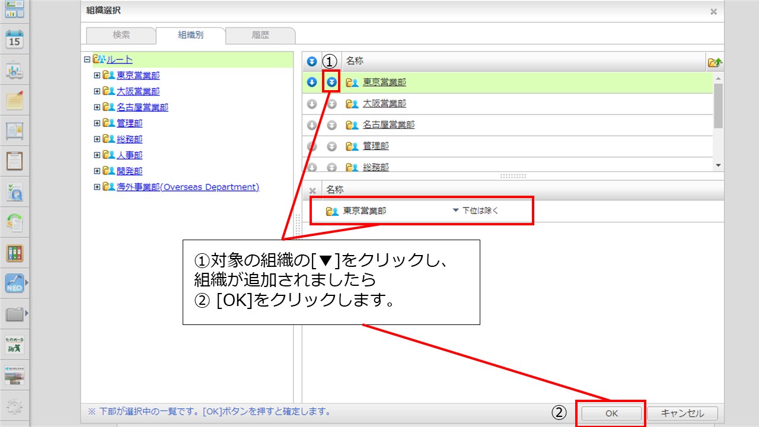Click the up-folder icon in the list header
759x427 pixels.
(715, 62)
